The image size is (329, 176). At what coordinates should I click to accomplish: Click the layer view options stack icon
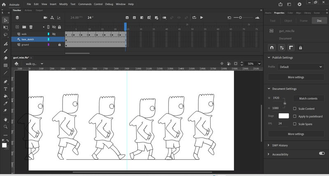[17, 18]
